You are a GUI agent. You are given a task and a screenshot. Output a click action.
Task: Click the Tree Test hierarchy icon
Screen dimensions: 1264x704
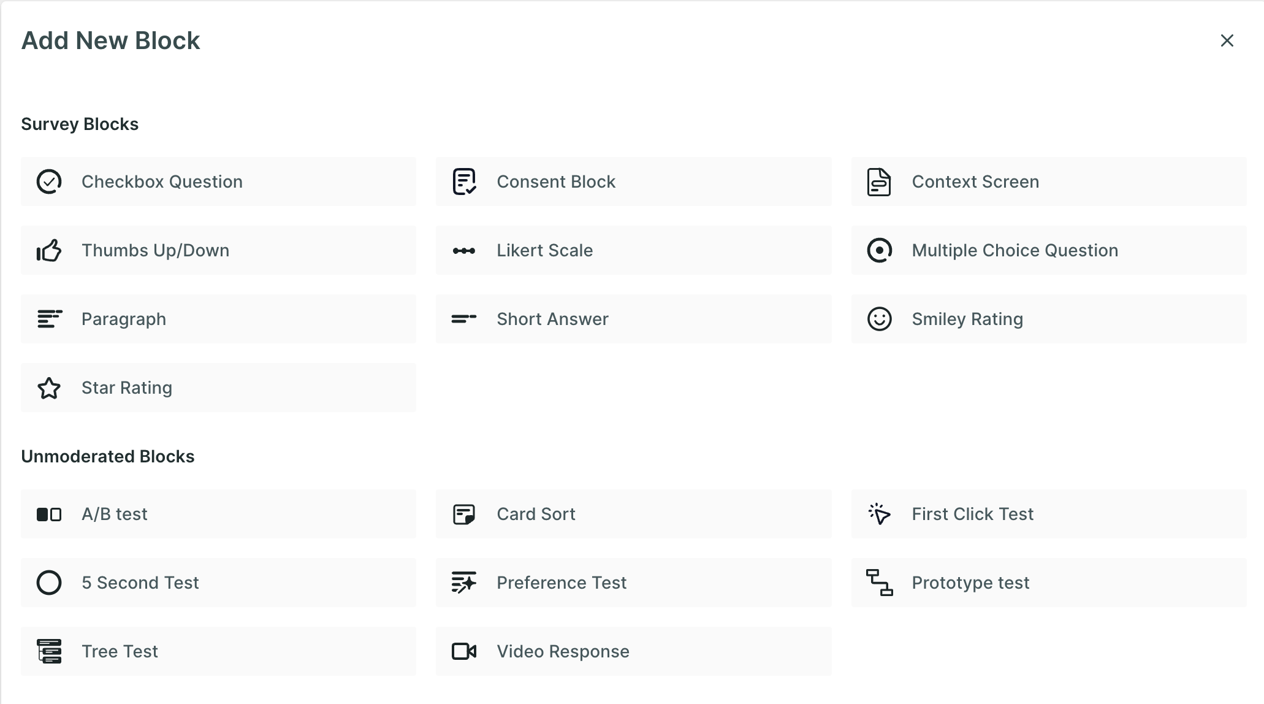coord(49,651)
